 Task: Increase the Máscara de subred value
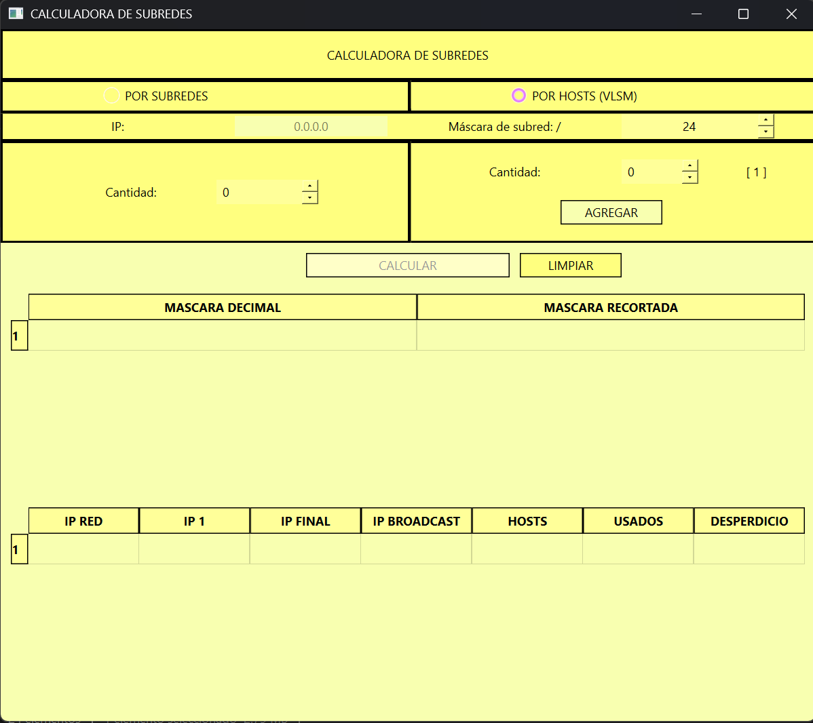coord(765,120)
